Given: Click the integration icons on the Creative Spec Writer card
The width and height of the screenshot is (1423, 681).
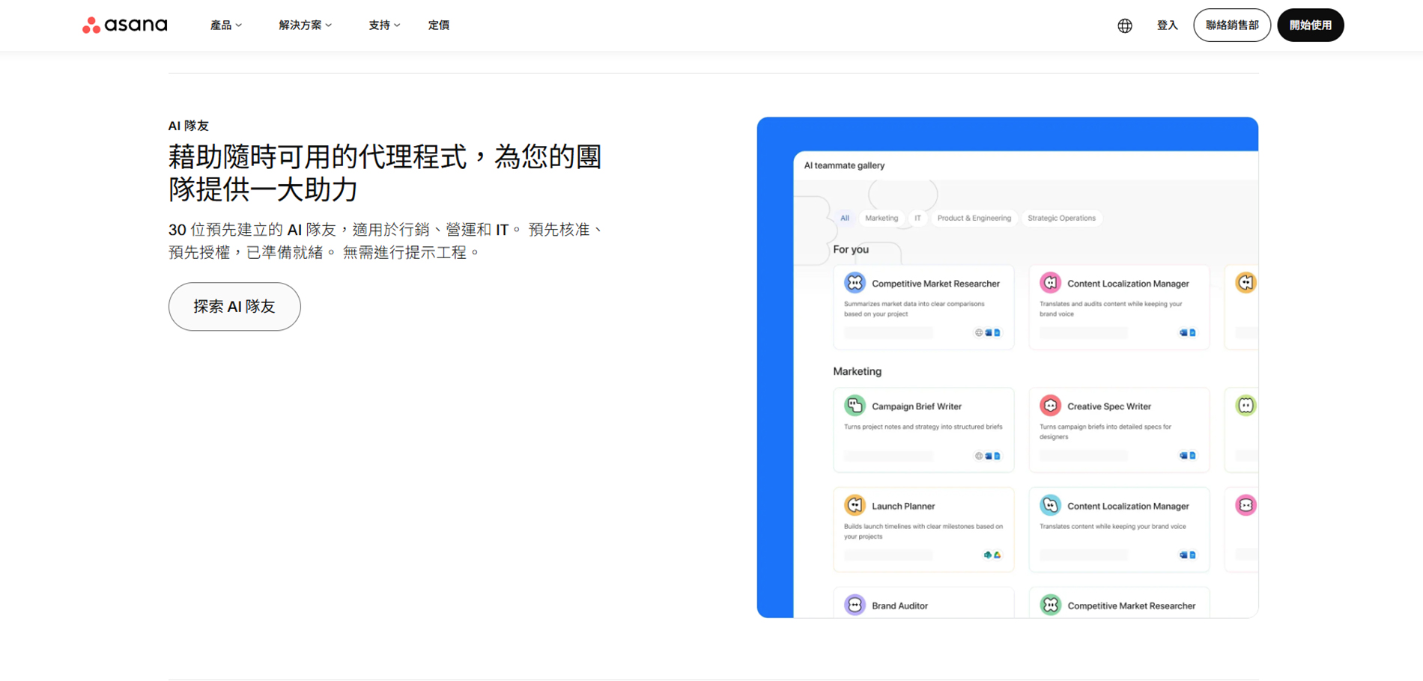Looking at the screenshot, I should [1188, 456].
